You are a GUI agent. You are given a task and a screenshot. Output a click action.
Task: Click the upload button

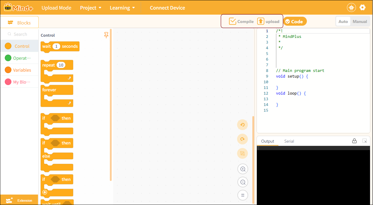click(x=268, y=21)
